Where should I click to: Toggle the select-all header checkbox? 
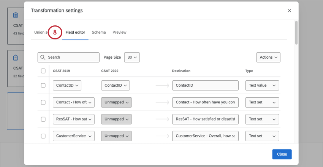43,71
